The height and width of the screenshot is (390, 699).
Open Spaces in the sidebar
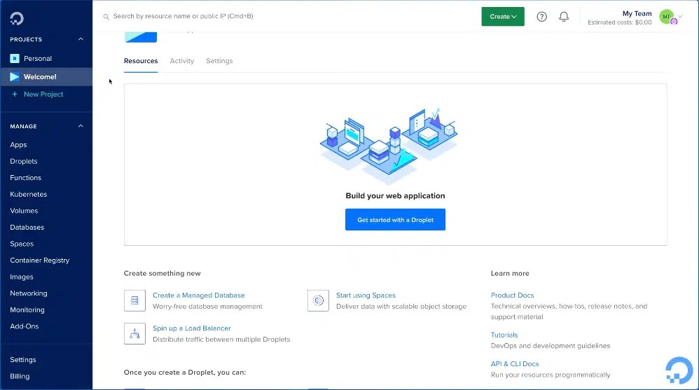[22, 244]
